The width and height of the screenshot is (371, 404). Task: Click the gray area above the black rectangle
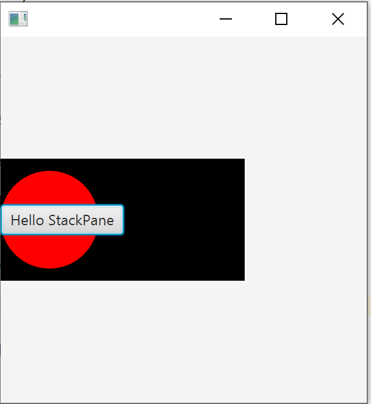pos(122,98)
